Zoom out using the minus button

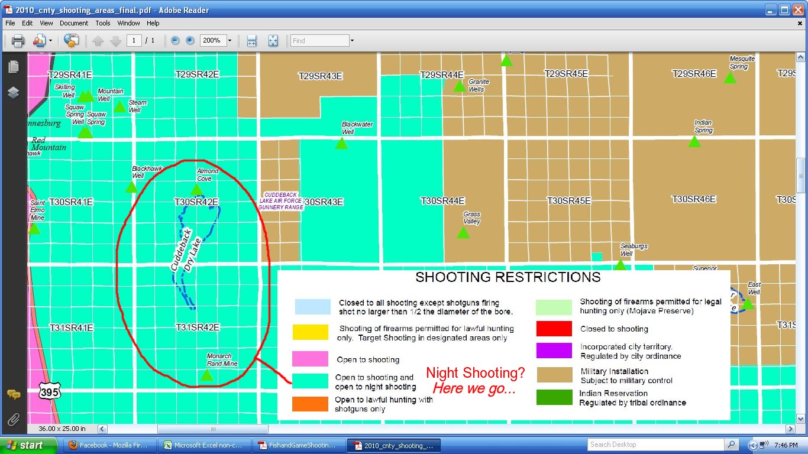[x=175, y=41]
